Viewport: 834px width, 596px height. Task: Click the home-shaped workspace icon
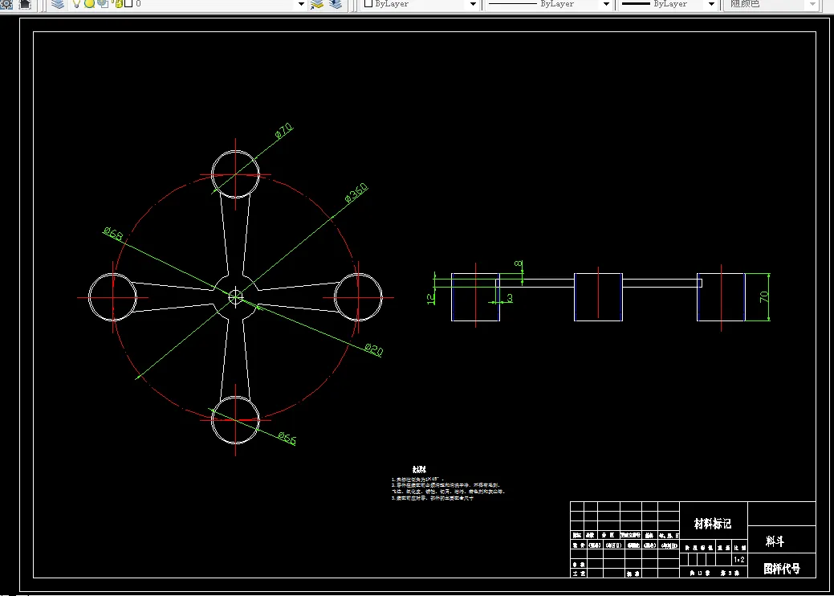point(26,4)
